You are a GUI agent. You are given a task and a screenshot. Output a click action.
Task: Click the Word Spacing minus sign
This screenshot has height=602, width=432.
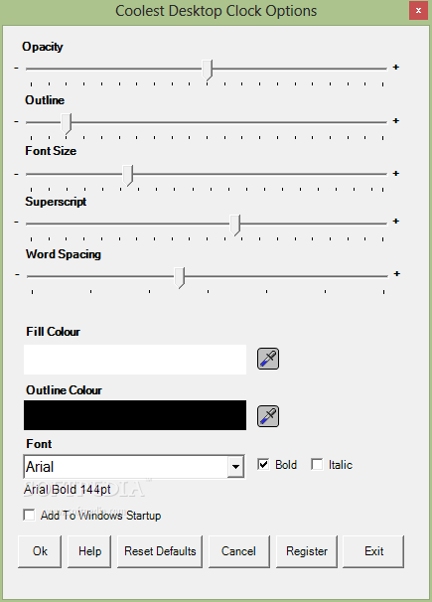click(17, 275)
